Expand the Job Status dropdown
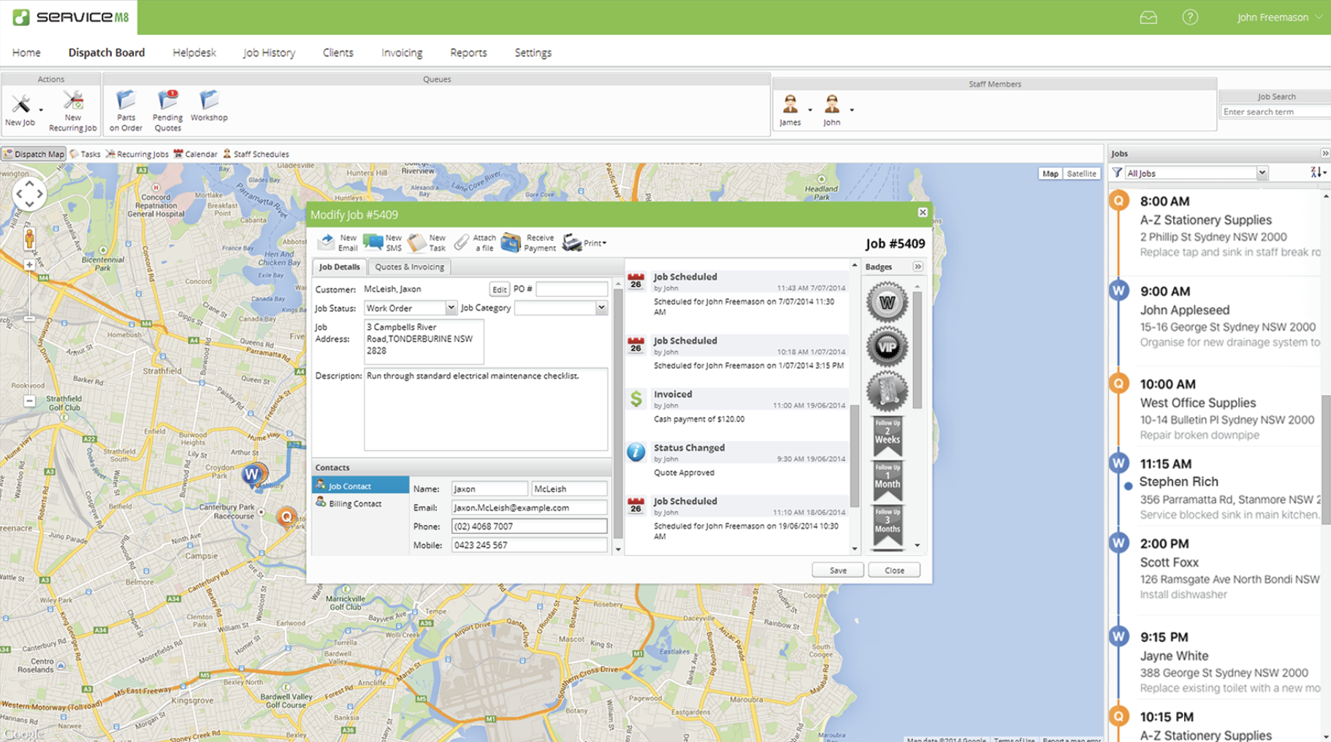 tap(451, 308)
